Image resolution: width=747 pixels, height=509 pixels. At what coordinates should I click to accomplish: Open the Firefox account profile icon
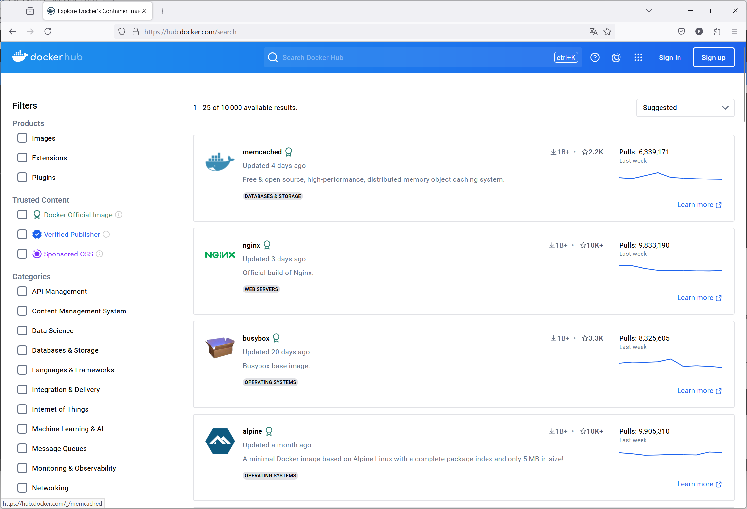coord(699,31)
